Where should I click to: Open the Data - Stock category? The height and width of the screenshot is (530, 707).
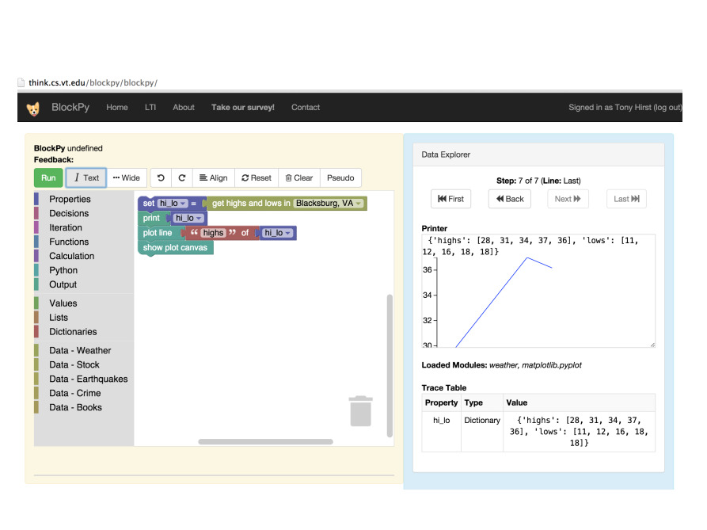74,364
